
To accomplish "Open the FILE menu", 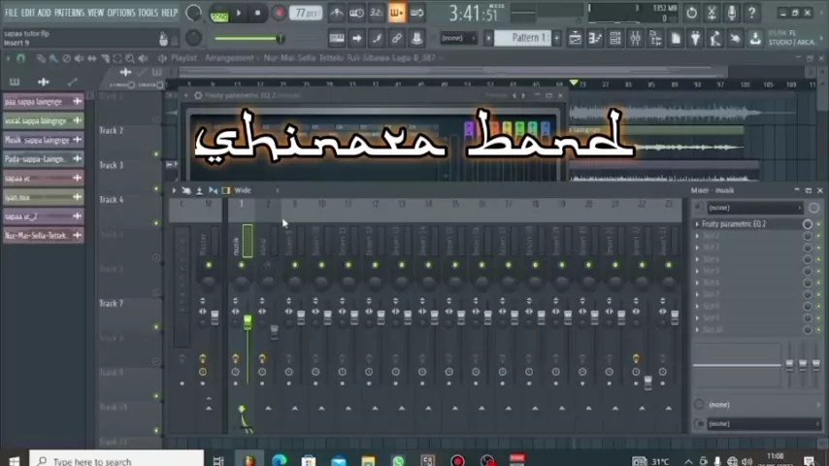I will click(x=12, y=13).
